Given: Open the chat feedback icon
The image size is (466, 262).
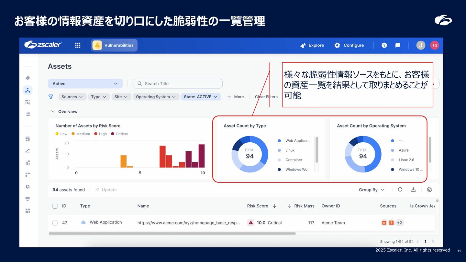Looking at the screenshot, I should 398,45.
